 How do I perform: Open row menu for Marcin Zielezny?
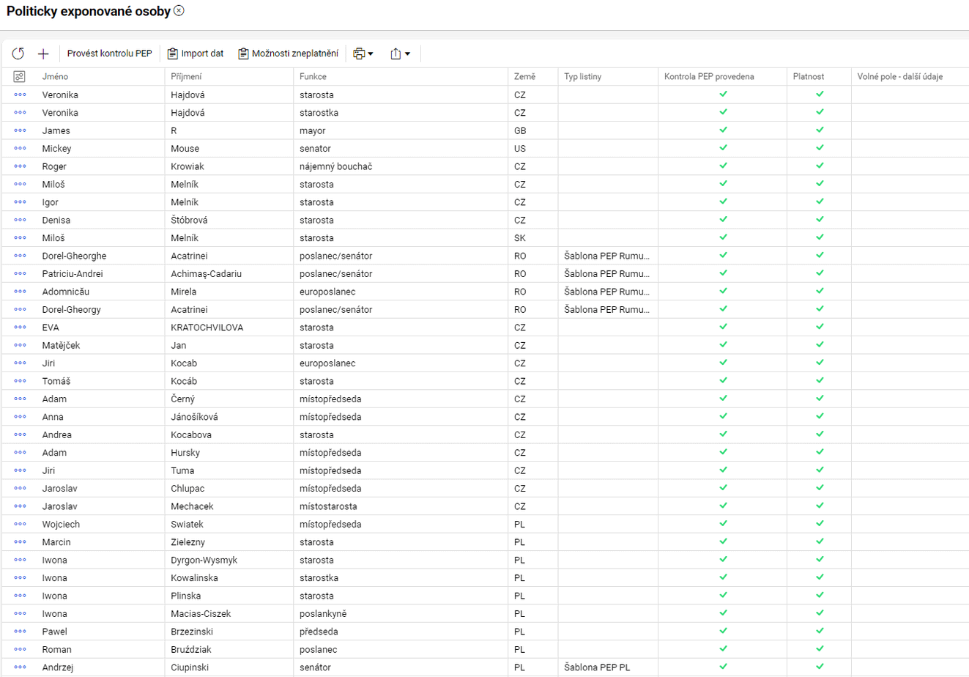point(20,542)
